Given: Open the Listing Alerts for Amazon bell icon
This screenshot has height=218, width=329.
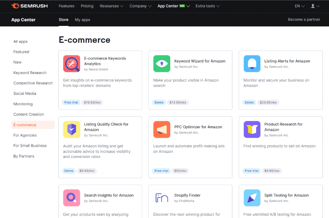Looking at the screenshot, I should [x=252, y=64].
